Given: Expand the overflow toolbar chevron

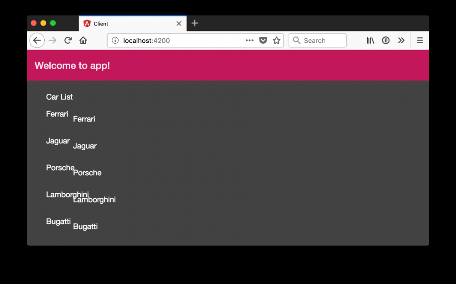Looking at the screenshot, I should point(401,40).
